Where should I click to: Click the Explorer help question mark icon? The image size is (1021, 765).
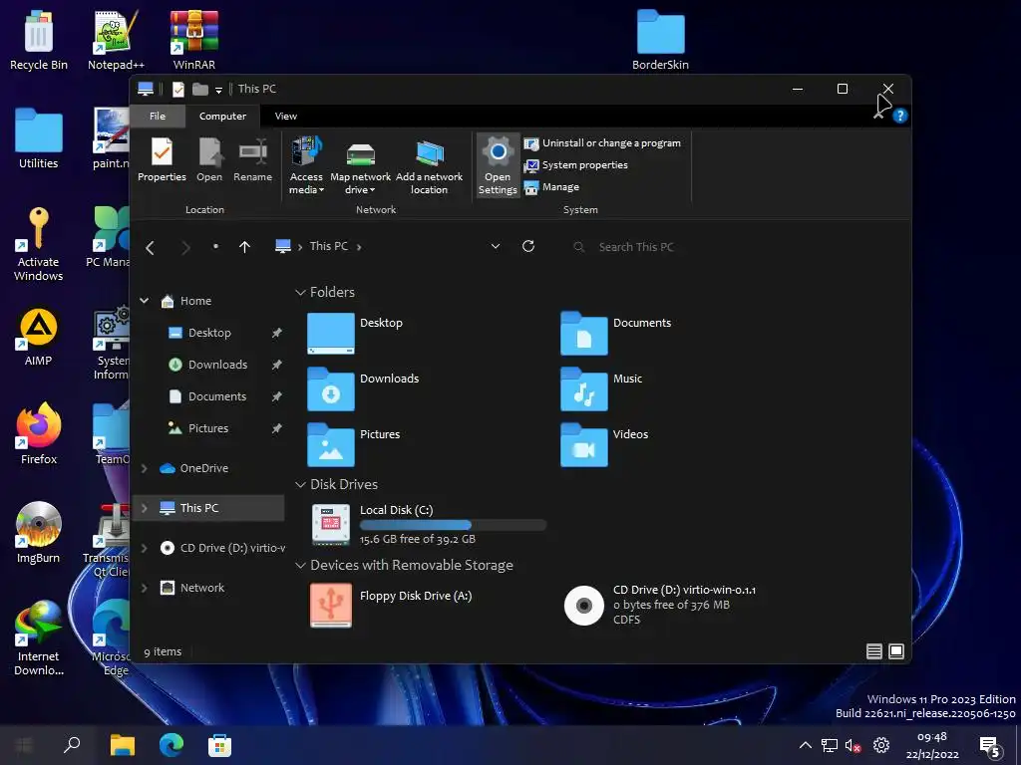click(900, 116)
